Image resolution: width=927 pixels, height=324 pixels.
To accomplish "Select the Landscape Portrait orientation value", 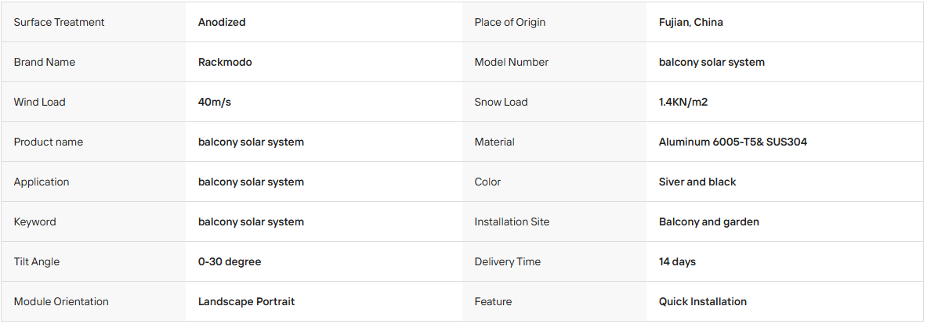I will point(246,301).
